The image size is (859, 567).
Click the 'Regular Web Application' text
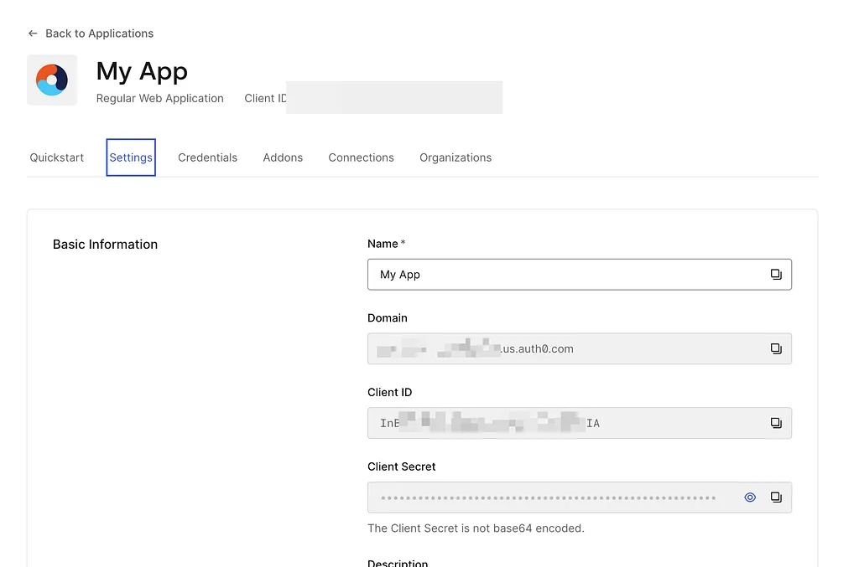click(160, 99)
